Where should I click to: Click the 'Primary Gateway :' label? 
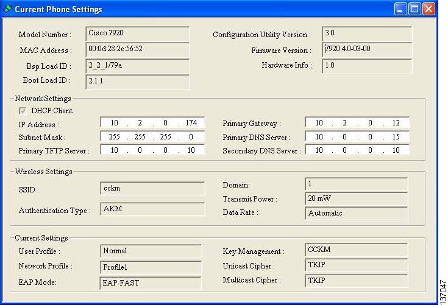point(251,124)
